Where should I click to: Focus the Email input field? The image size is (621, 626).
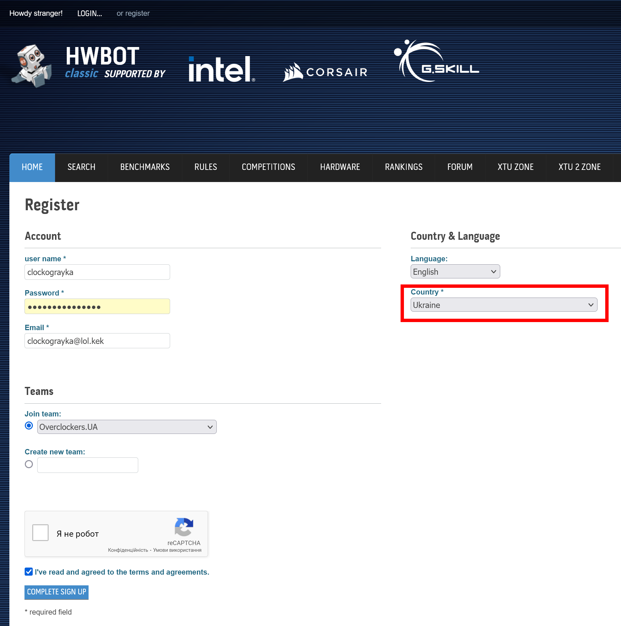coord(97,341)
